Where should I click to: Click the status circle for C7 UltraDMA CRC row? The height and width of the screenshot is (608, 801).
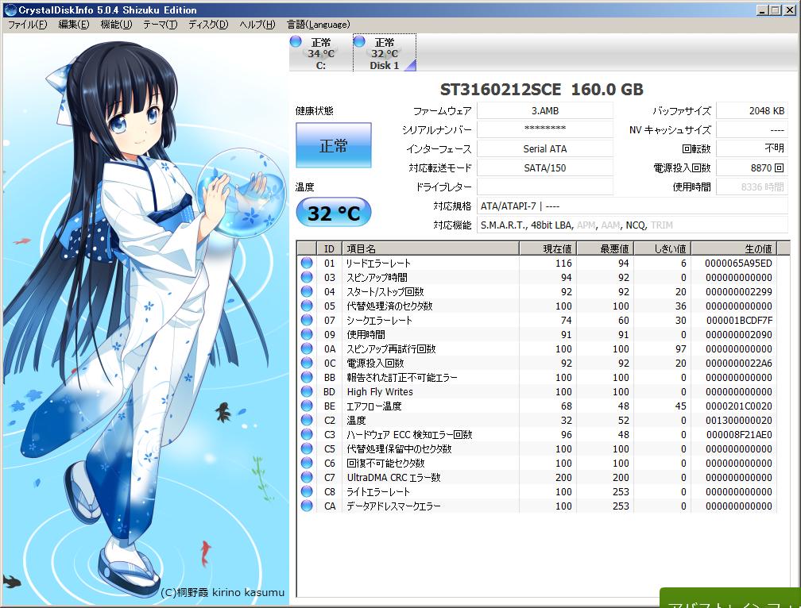[x=307, y=477]
